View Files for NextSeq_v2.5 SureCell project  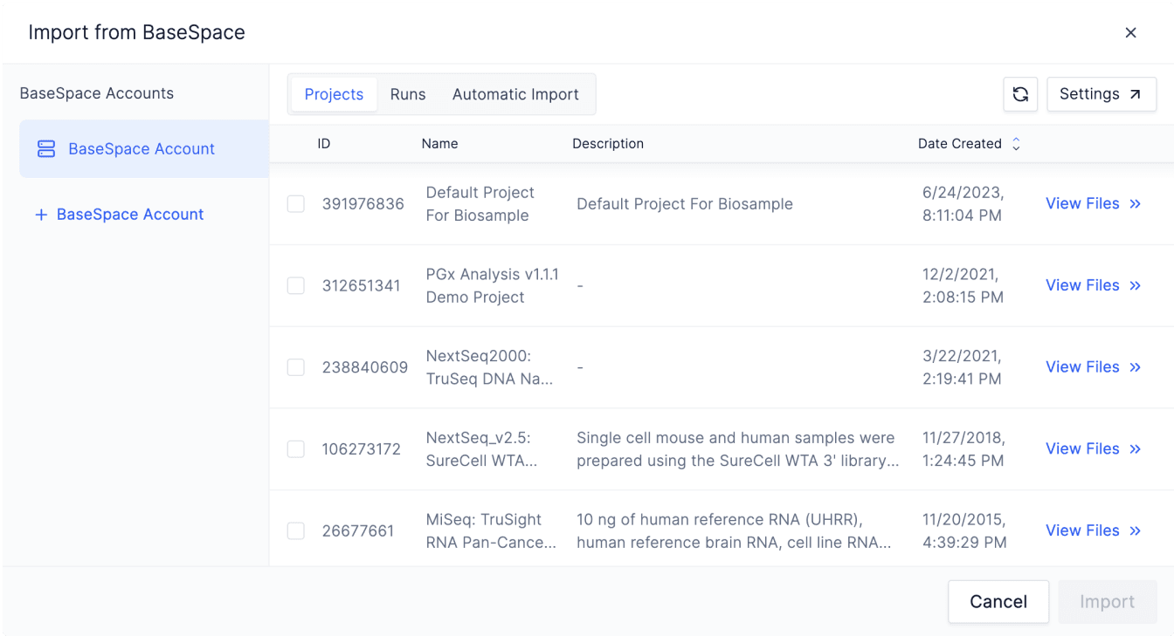coord(1094,449)
